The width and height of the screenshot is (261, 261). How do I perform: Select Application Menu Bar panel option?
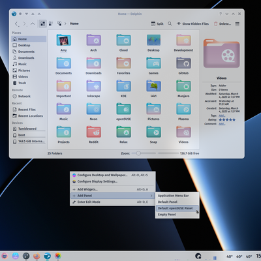(177, 196)
